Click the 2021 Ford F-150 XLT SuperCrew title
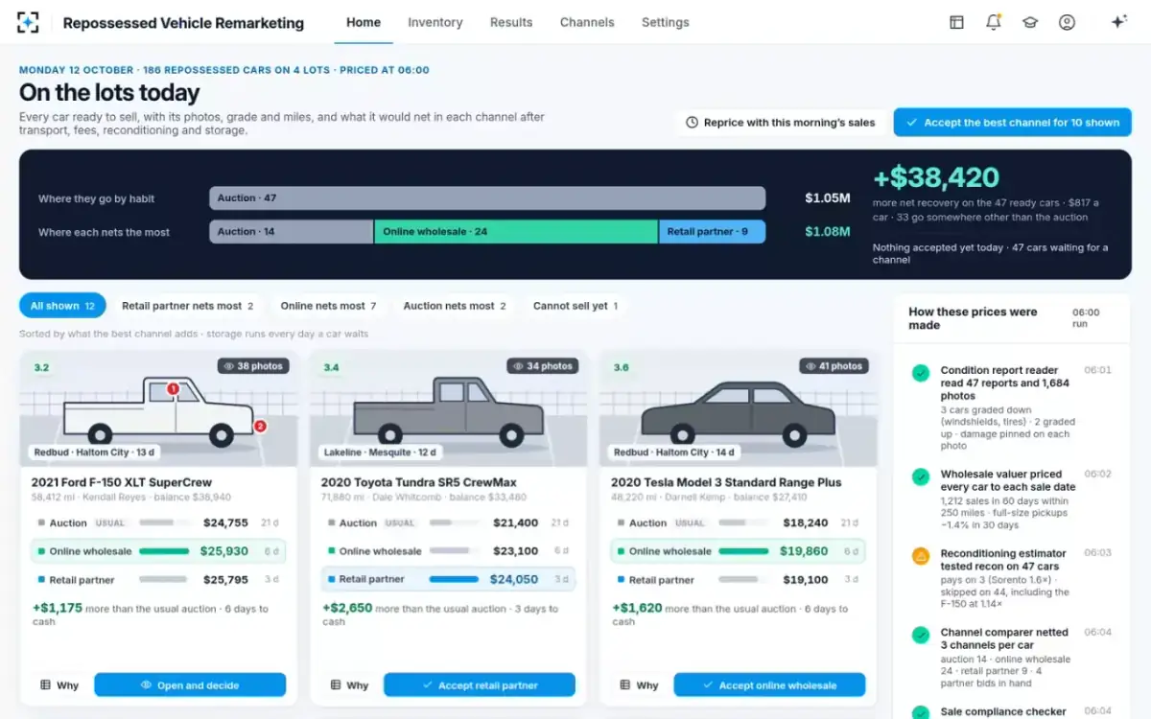 point(122,482)
